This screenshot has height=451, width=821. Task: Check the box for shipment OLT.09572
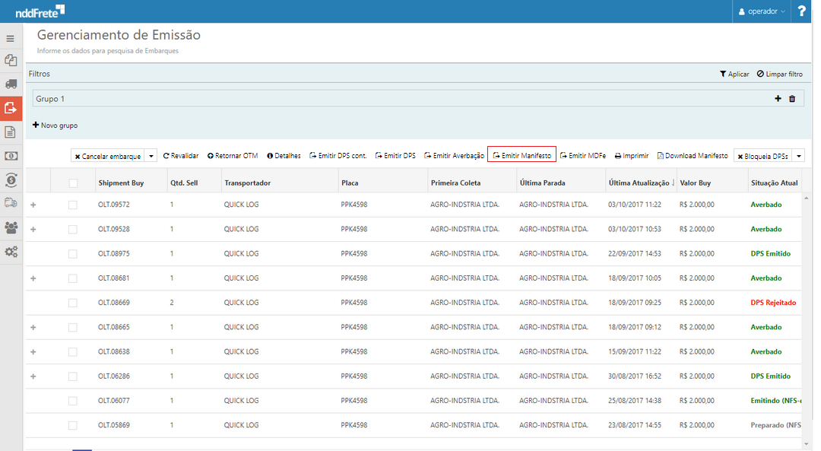(x=73, y=205)
